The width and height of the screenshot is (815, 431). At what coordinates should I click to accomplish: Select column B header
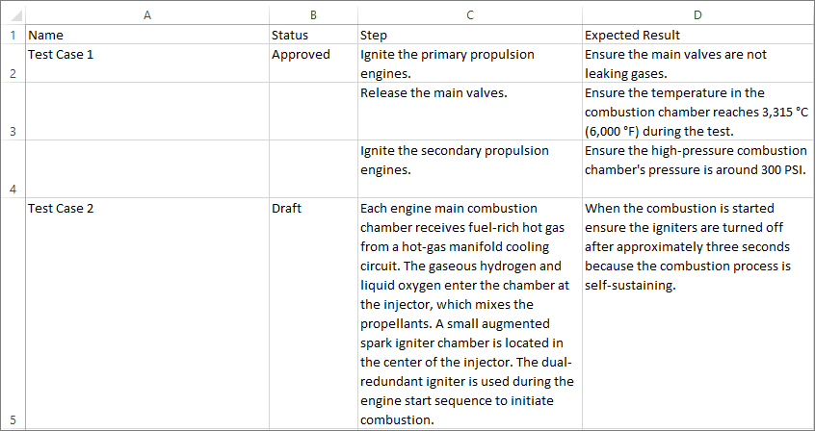click(312, 15)
